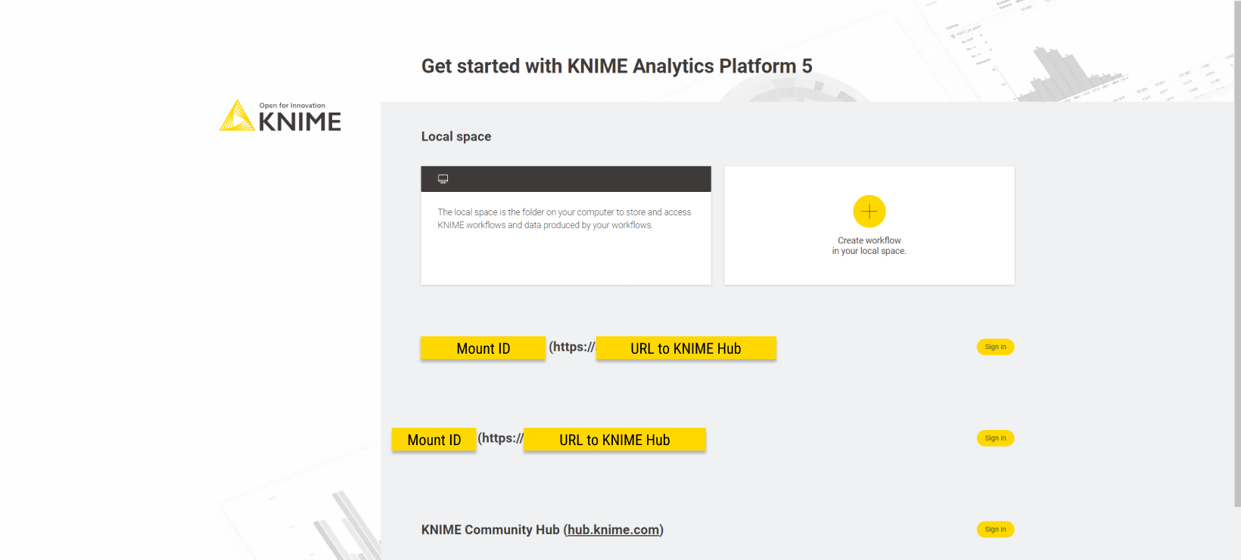Click the KNIME triangle logo icon

pyautogui.click(x=237, y=116)
